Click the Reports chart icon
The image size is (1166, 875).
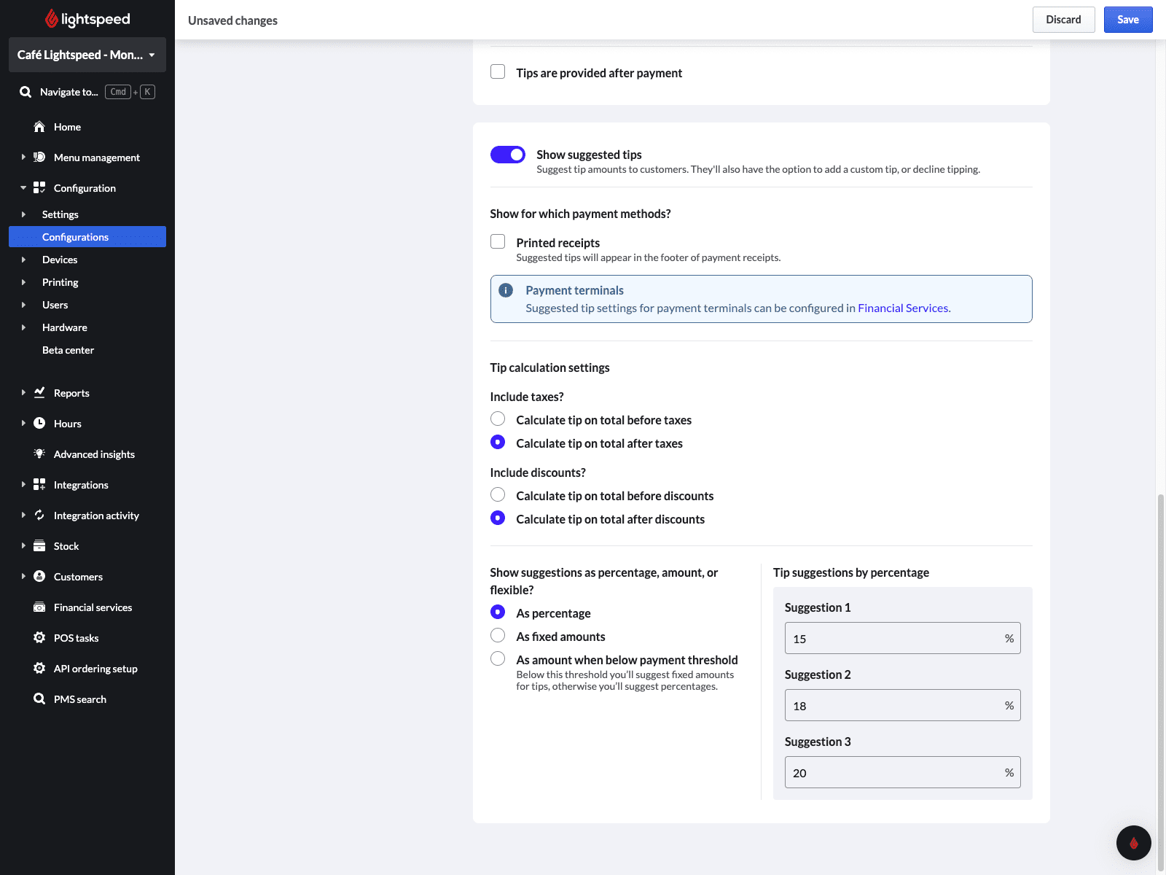tap(39, 393)
